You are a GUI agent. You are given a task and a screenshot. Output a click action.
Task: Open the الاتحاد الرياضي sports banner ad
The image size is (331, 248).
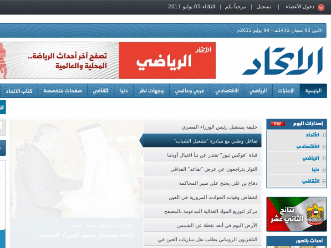(108, 61)
